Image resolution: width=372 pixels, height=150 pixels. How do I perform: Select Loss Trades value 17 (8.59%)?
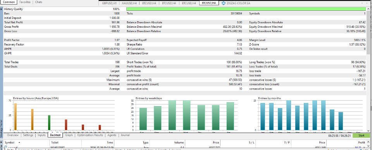tap(359, 66)
